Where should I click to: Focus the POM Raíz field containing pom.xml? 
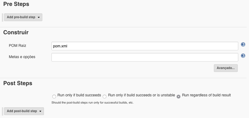point(145,46)
